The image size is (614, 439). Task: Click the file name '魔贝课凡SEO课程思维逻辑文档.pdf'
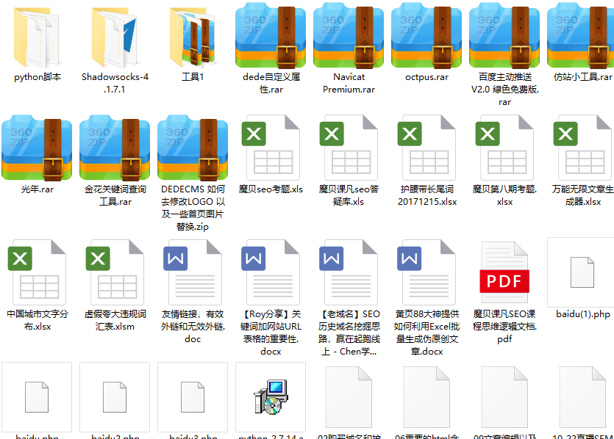click(x=504, y=327)
